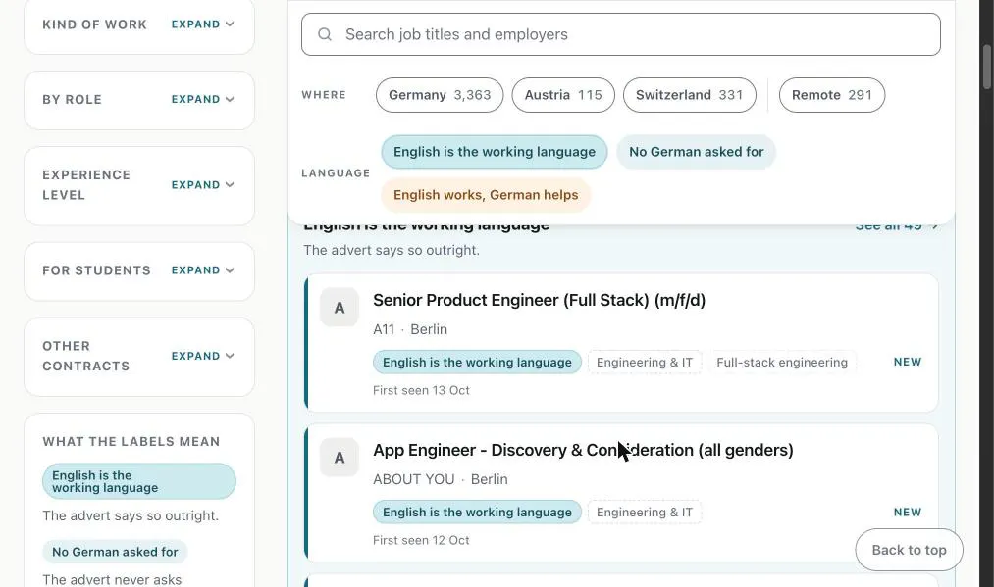
Task: Click 'What the labels mean' heading
Action: coord(131,441)
